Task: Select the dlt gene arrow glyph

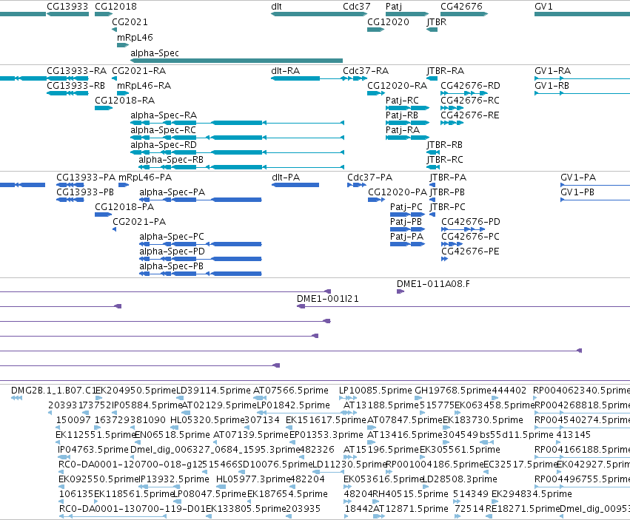Action: [x=319, y=14]
